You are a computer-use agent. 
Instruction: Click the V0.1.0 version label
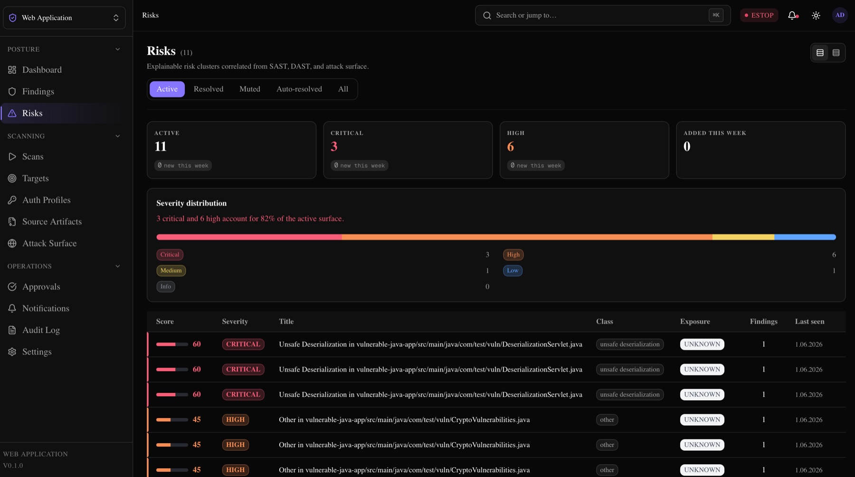tap(13, 466)
